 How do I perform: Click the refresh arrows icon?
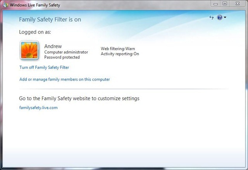point(212,17)
